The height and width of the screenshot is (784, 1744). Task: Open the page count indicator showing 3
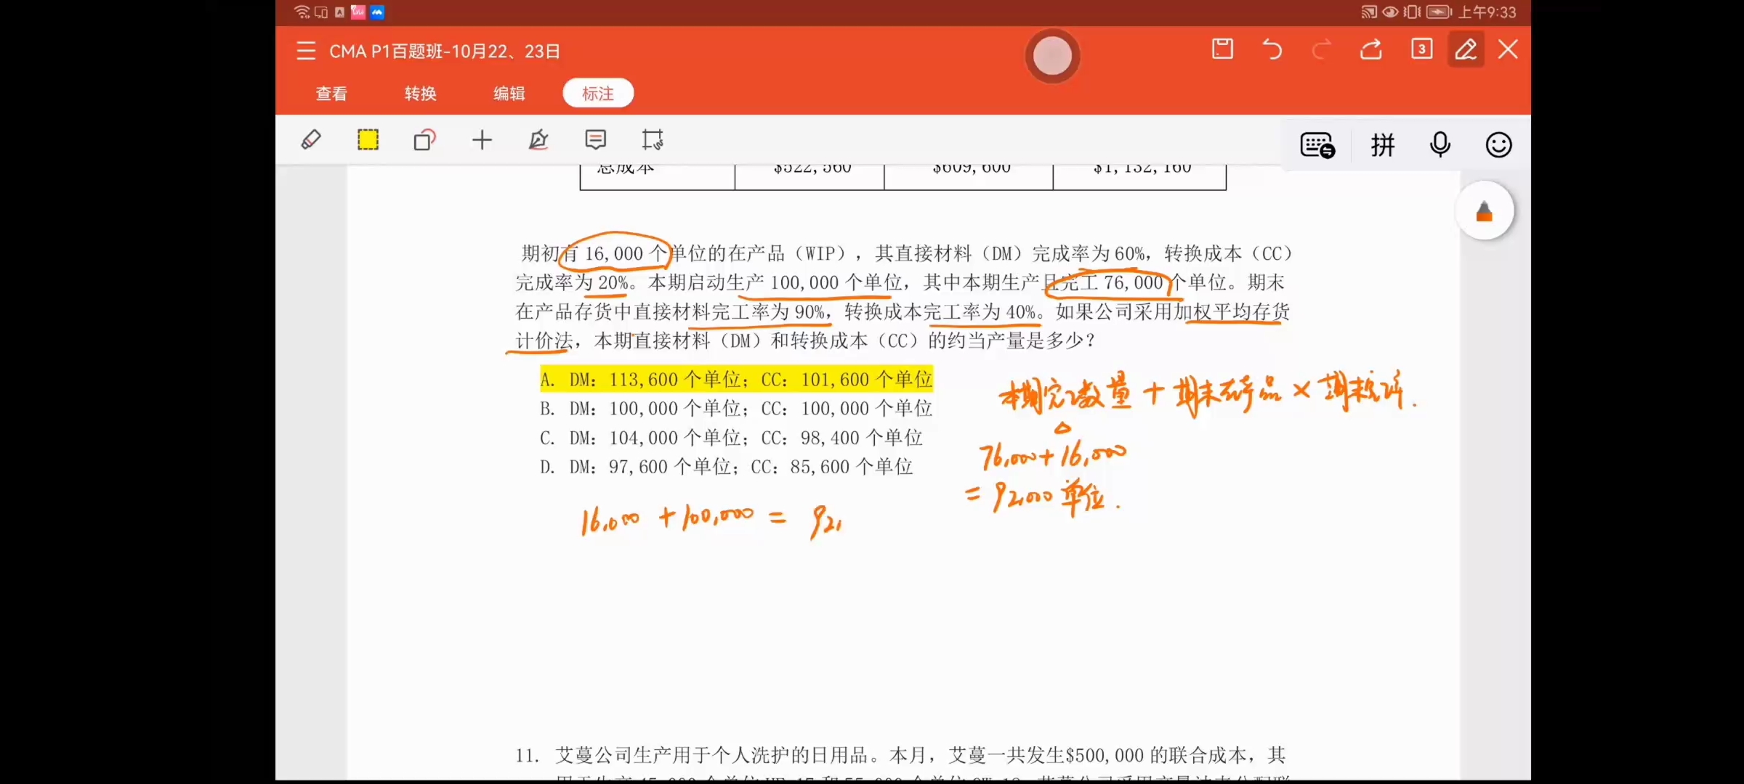[1421, 49]
